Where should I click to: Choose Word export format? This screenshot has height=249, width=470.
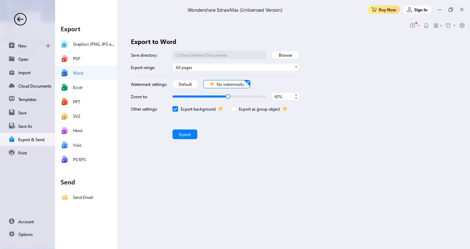86,73
